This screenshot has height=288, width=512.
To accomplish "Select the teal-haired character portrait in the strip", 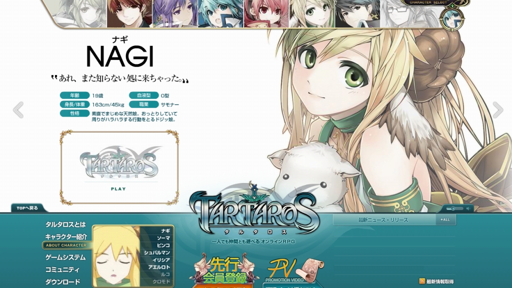I will click(x=220, y=13).
